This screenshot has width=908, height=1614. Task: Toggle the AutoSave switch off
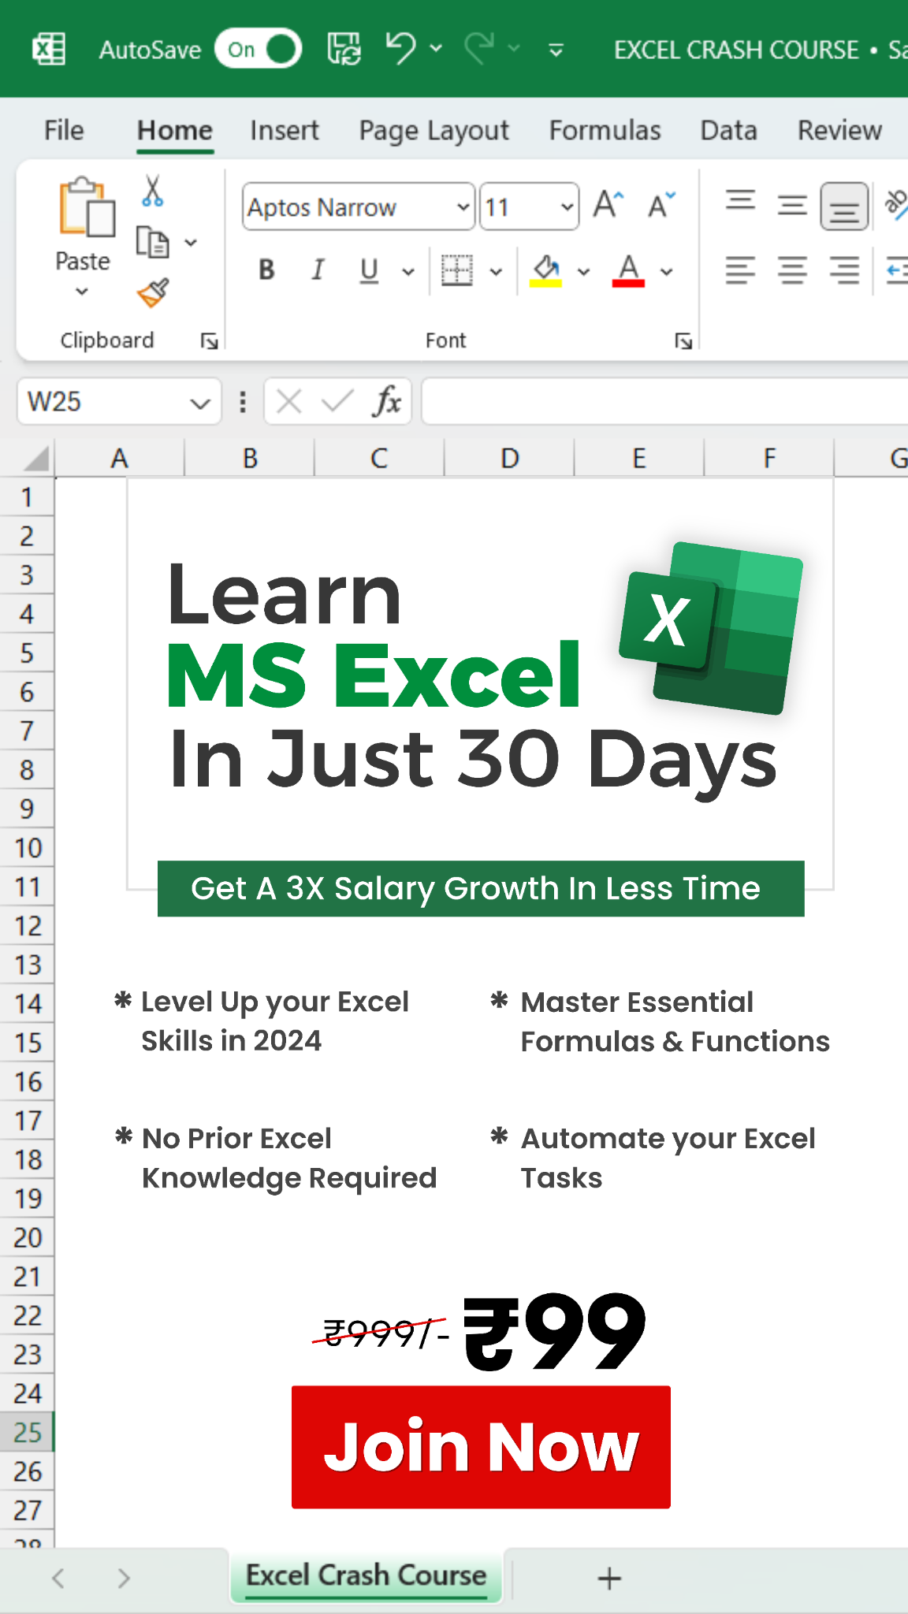click(259, 49)
